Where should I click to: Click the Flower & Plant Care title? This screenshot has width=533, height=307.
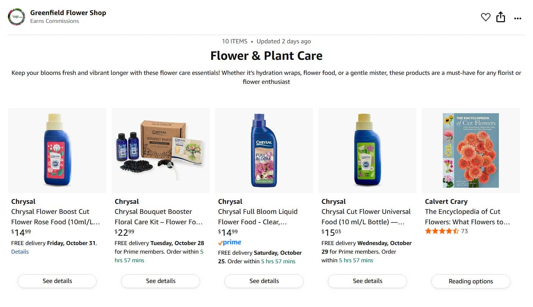coord(266,56)
